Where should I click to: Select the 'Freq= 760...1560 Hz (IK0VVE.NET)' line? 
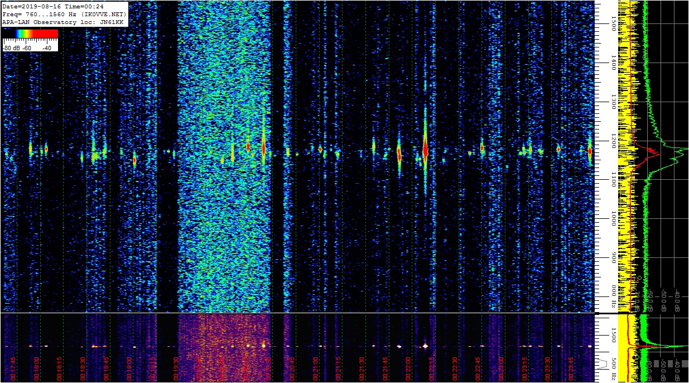point(64,14)
